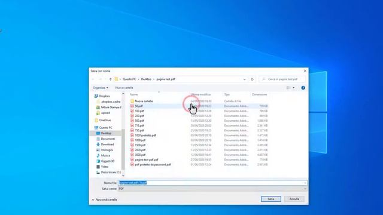383x215 pixels.
Task: Open the view options dropdown arrow
Action: pos(293,88)
